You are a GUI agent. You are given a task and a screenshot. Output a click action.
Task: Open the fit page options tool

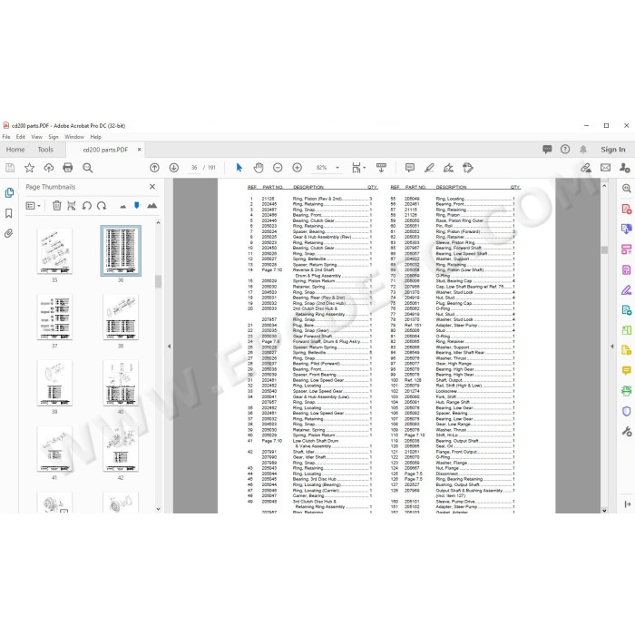point(358,168)
